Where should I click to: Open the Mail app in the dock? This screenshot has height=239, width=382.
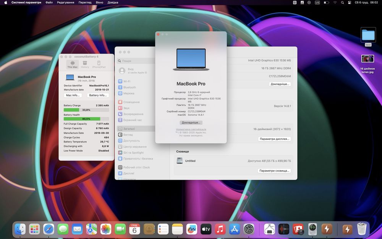tap(77, 229)
